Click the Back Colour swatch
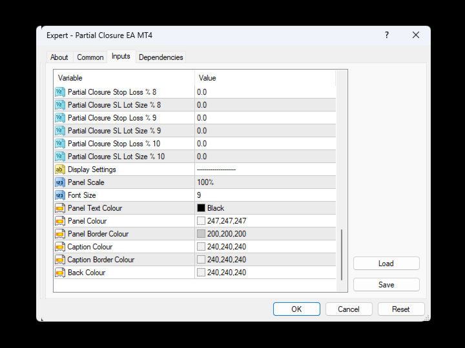This screenshot has width=465, height=348. click(201, 272)
